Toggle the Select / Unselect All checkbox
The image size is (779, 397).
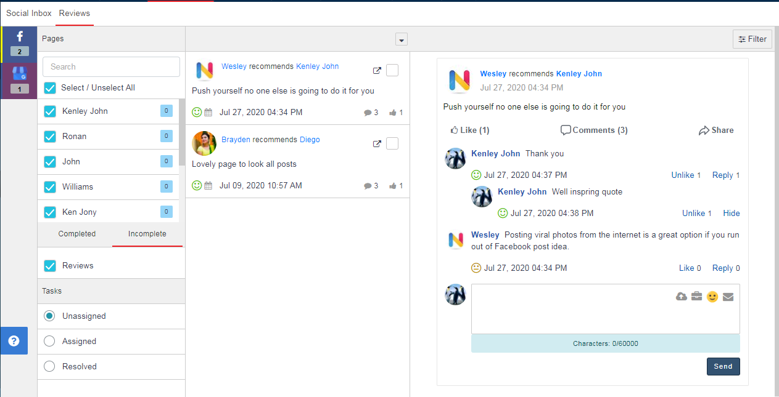(50, 88)
